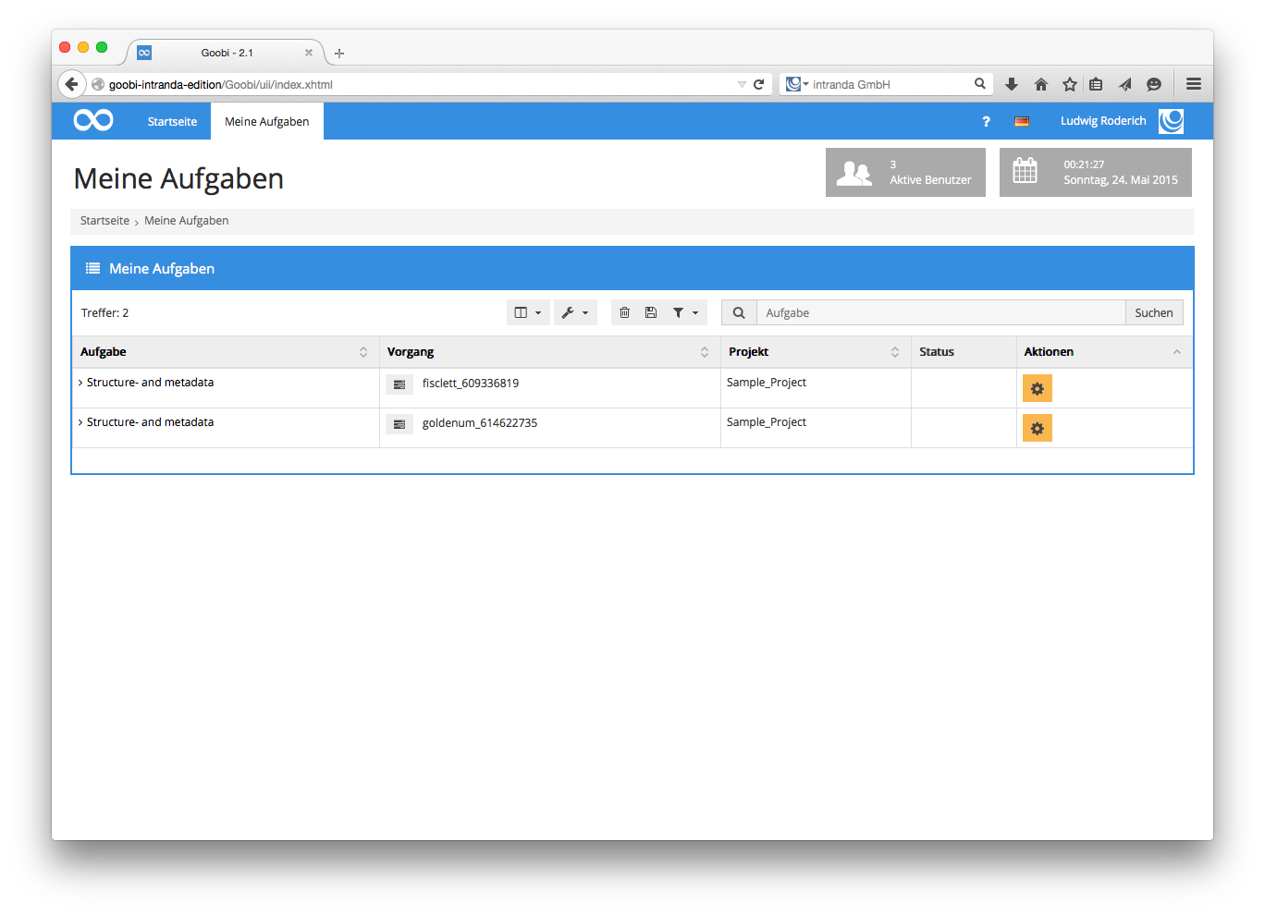This screenshot has height=914, width=1265.
Task: Open the browser downloads arrow icon
Action: (1012, 84)
